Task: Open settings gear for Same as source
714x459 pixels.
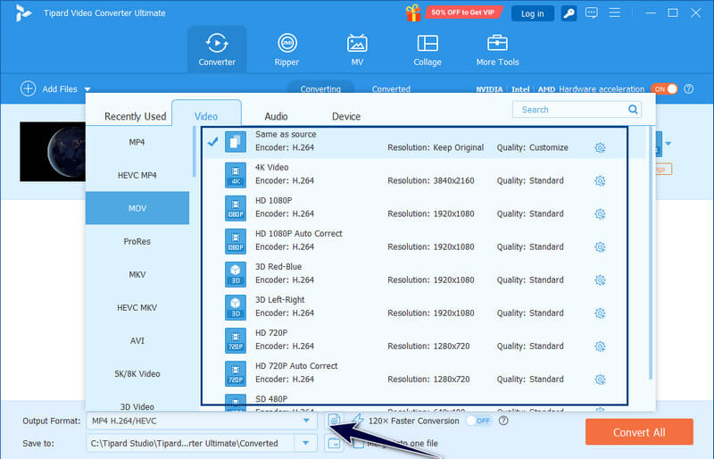Action: [600, 147]
